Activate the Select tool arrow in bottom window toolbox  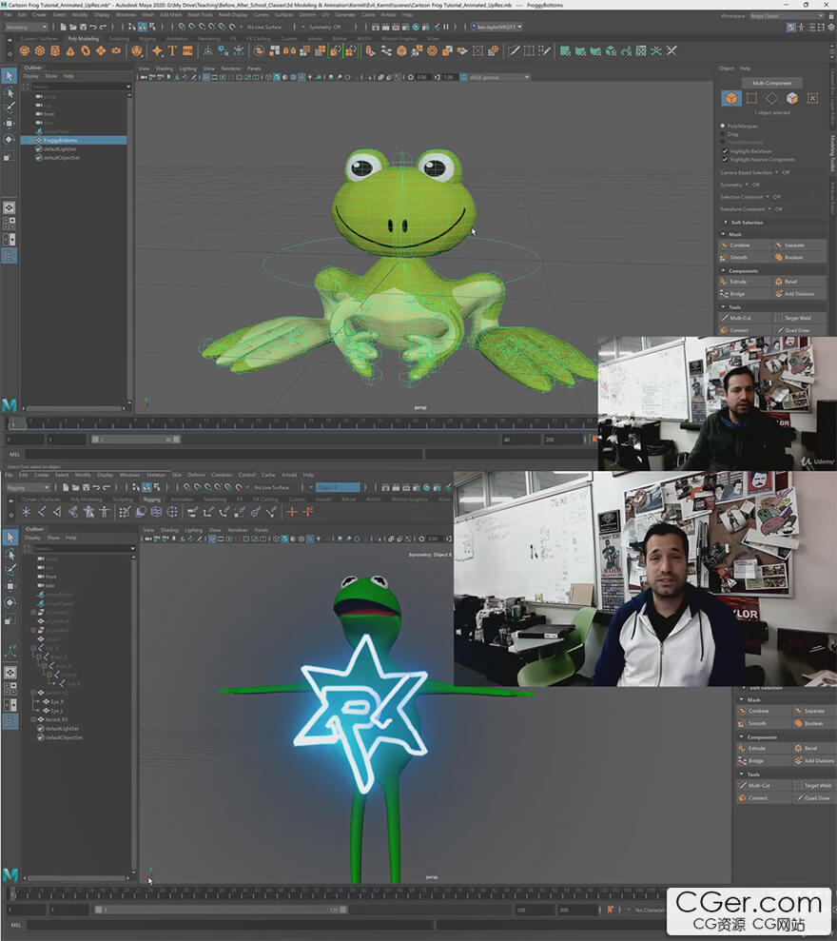pyautogui.click(x=10, y=538)
